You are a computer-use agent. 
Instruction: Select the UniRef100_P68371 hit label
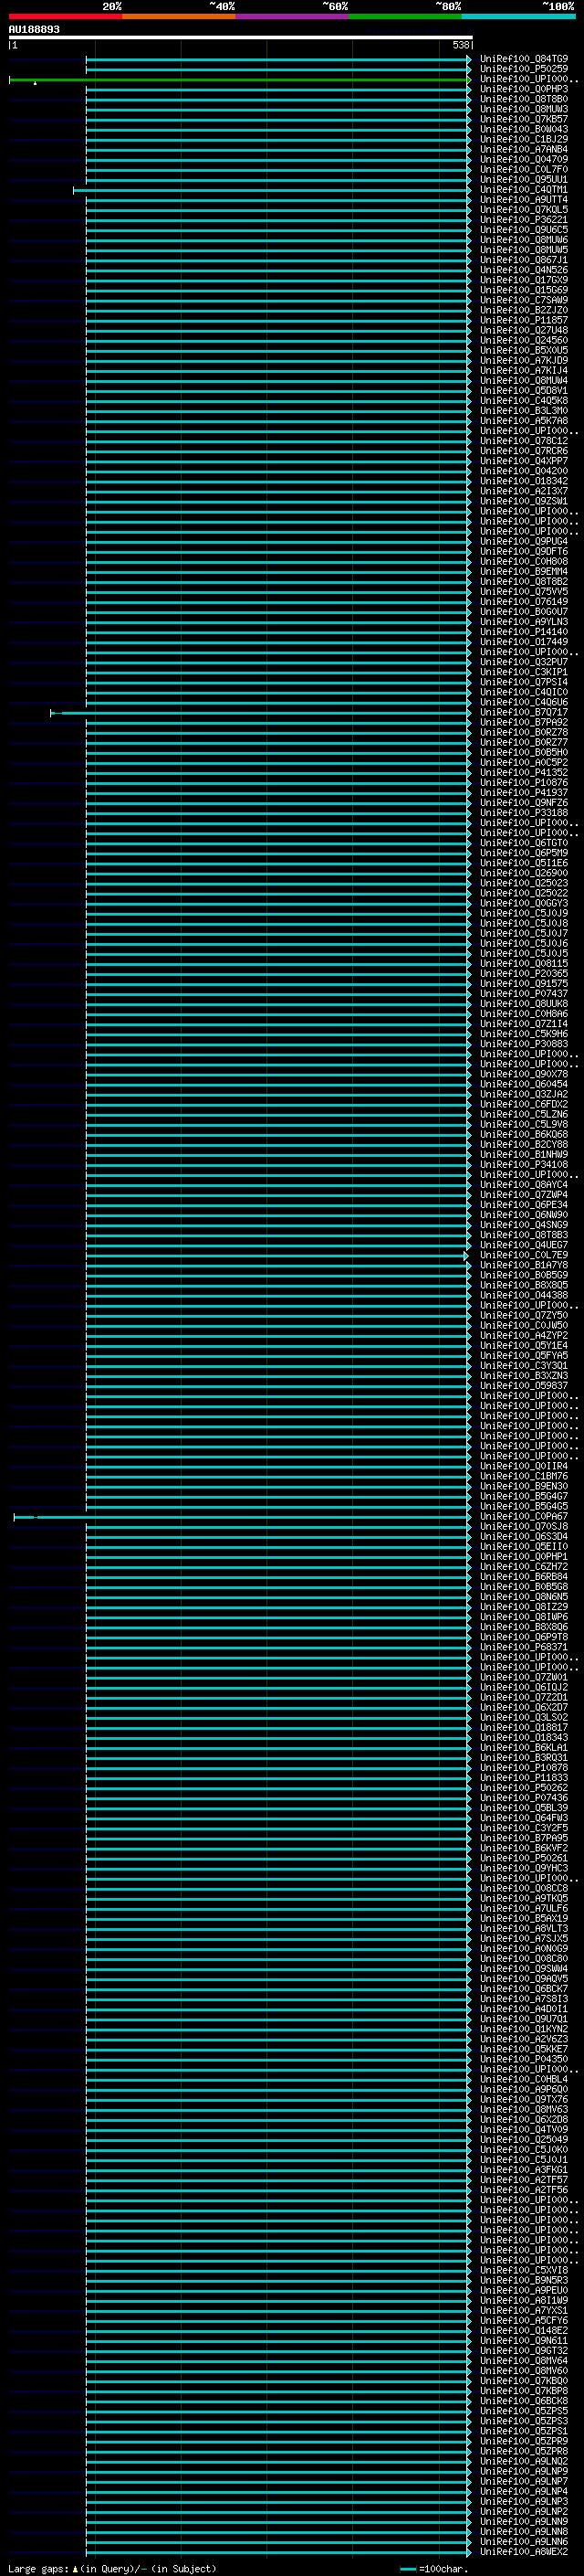(x=523, y=1648)
